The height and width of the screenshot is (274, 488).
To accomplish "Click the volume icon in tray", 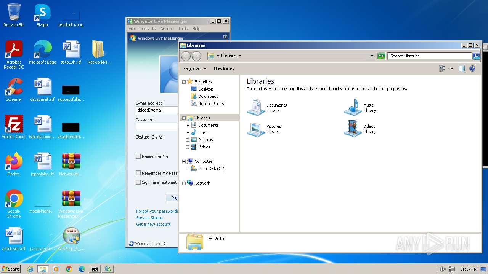I will point(442,269).
